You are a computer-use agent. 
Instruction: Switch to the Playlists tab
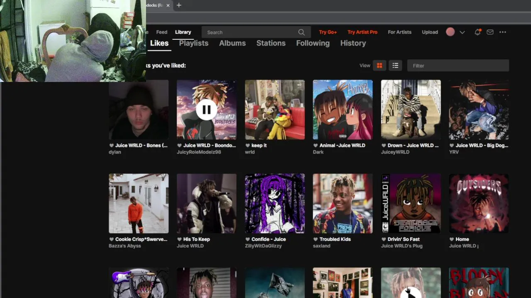click(194, 43)
